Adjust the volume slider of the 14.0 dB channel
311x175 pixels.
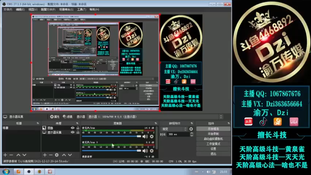[x=112, y=136]
